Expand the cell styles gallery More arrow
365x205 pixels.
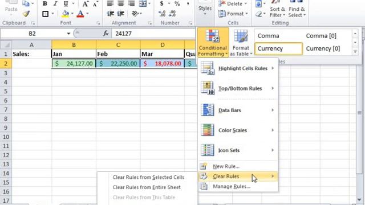(355, 52)
